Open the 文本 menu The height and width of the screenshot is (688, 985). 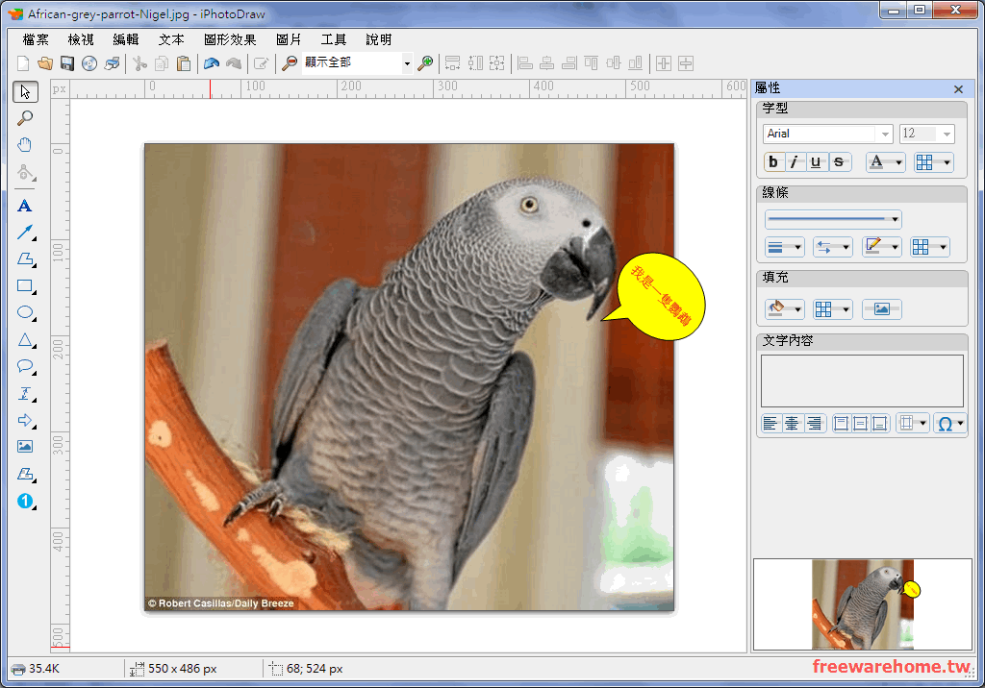(x=171, y=39)
